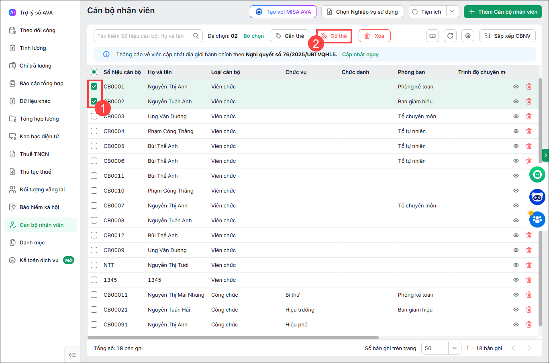Click the Gắn thẻ button
This screenshot has height=363, width=549.
(290, 36)
